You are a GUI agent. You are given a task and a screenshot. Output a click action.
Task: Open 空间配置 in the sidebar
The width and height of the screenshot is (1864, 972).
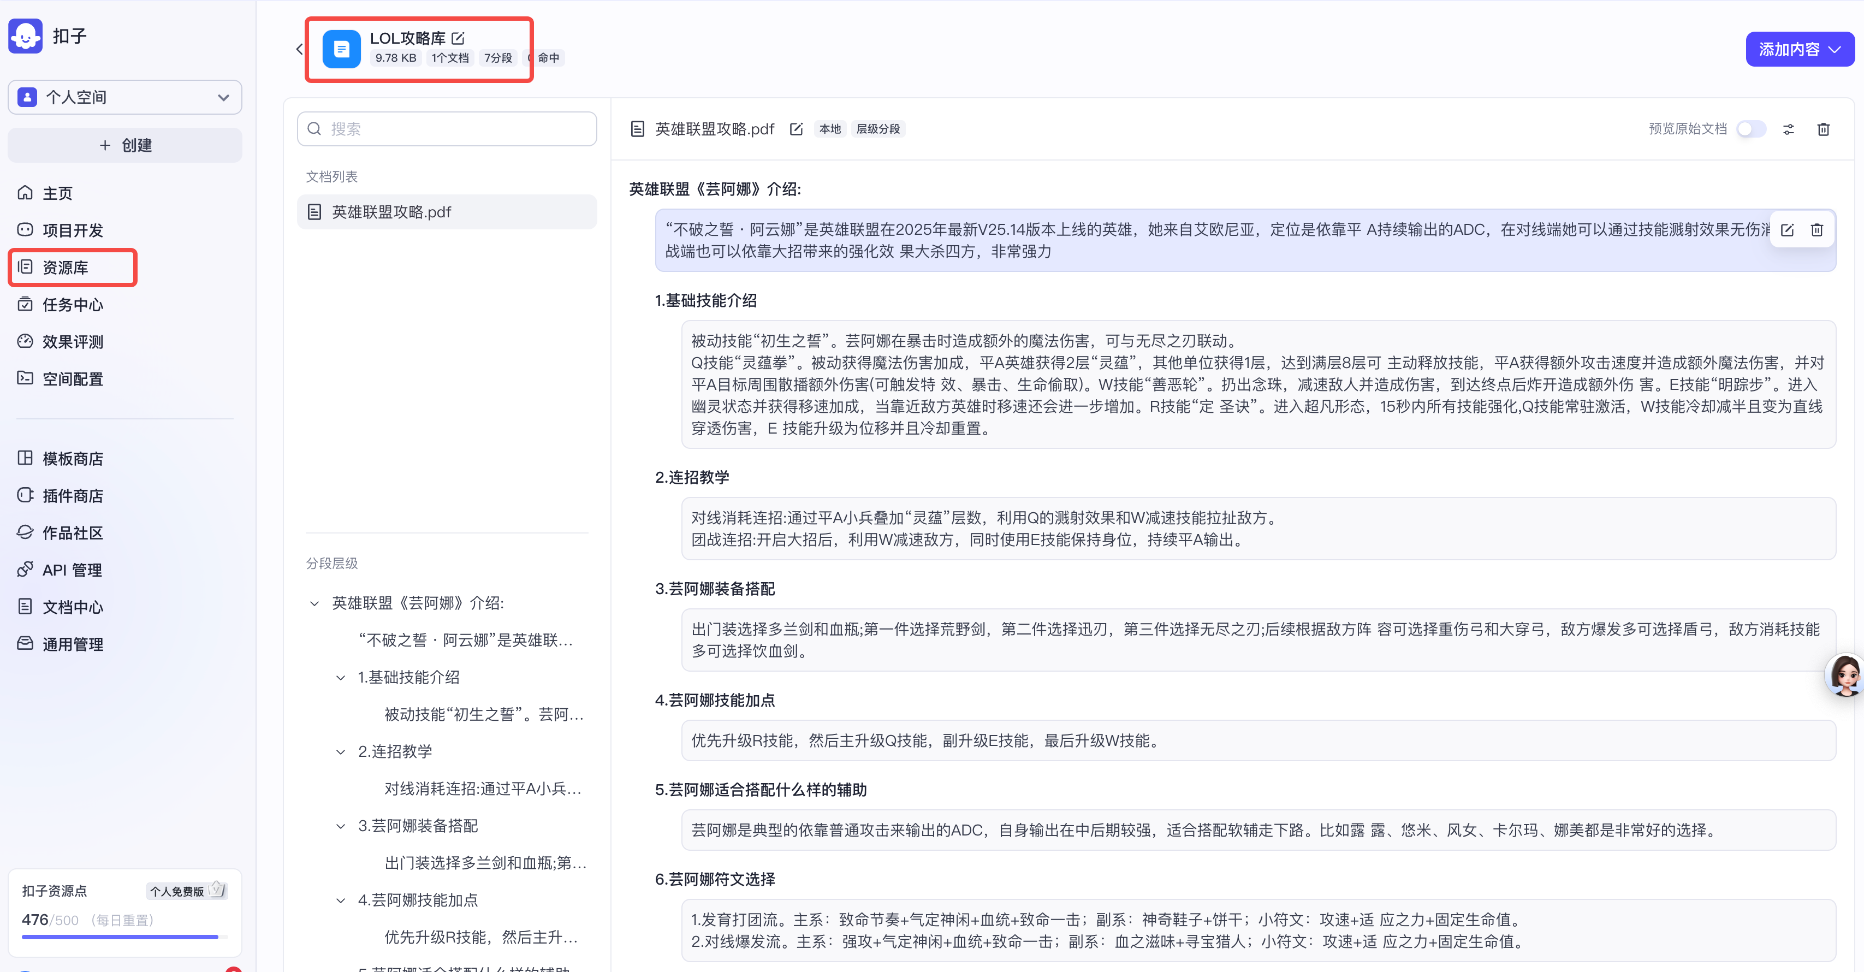(x=73, y=378)
